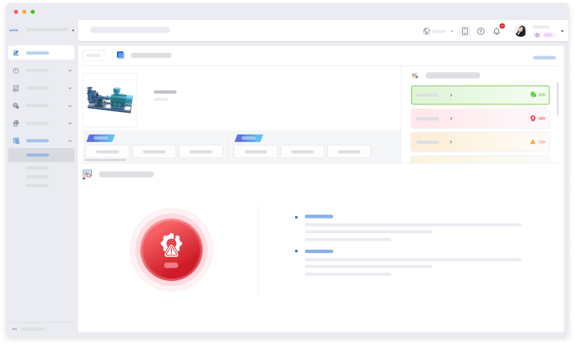
Task: Open the user account dropdown arrow
Action: [x=562, y=31]
